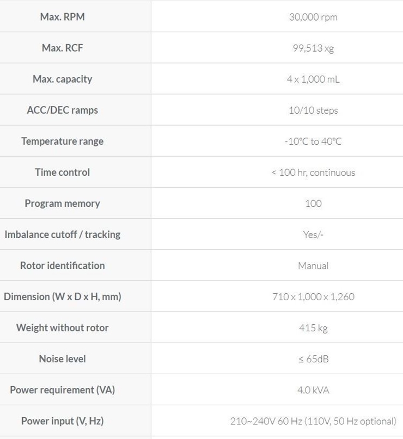This screenshot has width=403, height=439.
Task: Click the Time control label
Action: pyautogui.click(x=63, y=172)
